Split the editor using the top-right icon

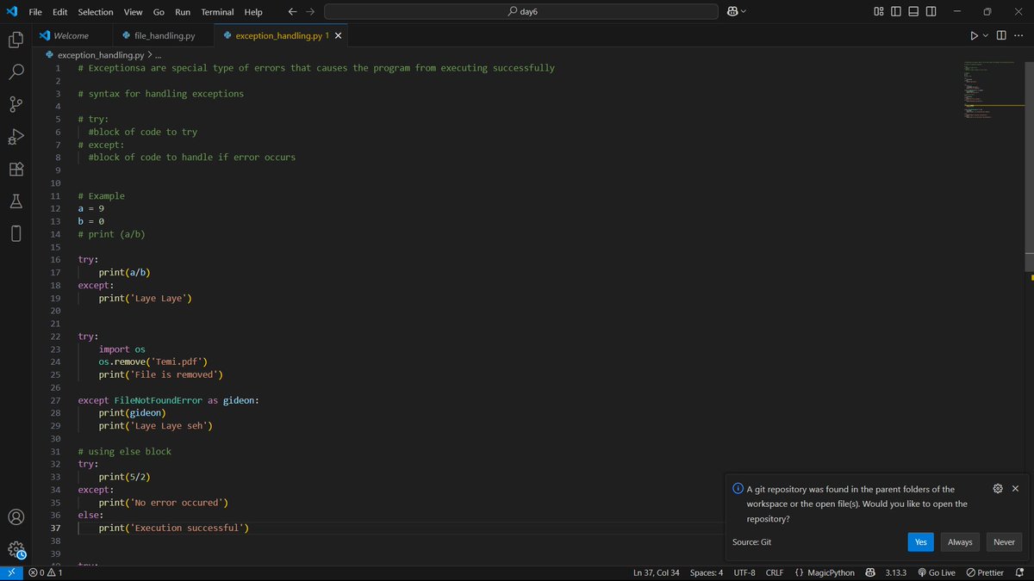tap(1000, 35)
